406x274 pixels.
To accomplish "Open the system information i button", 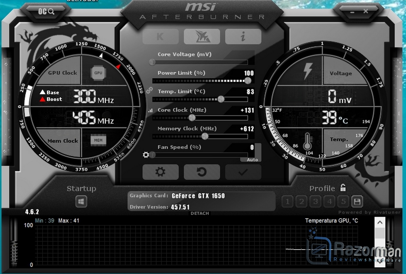I will (243, 36).
